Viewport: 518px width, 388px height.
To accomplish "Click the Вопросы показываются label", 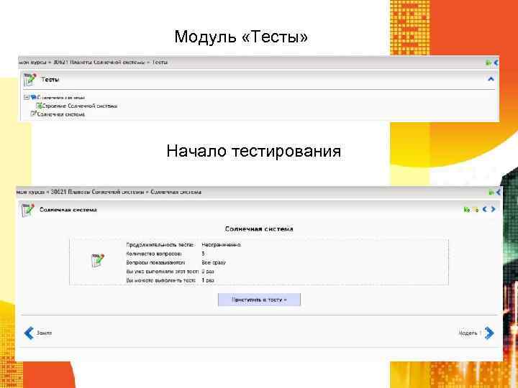I will coord(155,263).
